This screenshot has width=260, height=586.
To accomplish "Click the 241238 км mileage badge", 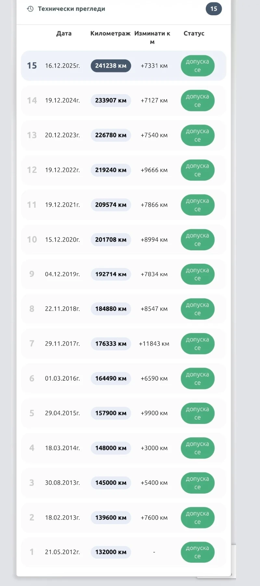I will [x=110, y=66].
